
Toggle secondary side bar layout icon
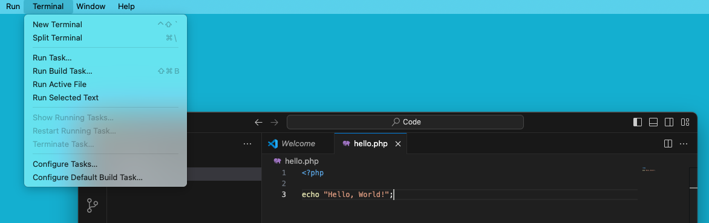point(668,122)
